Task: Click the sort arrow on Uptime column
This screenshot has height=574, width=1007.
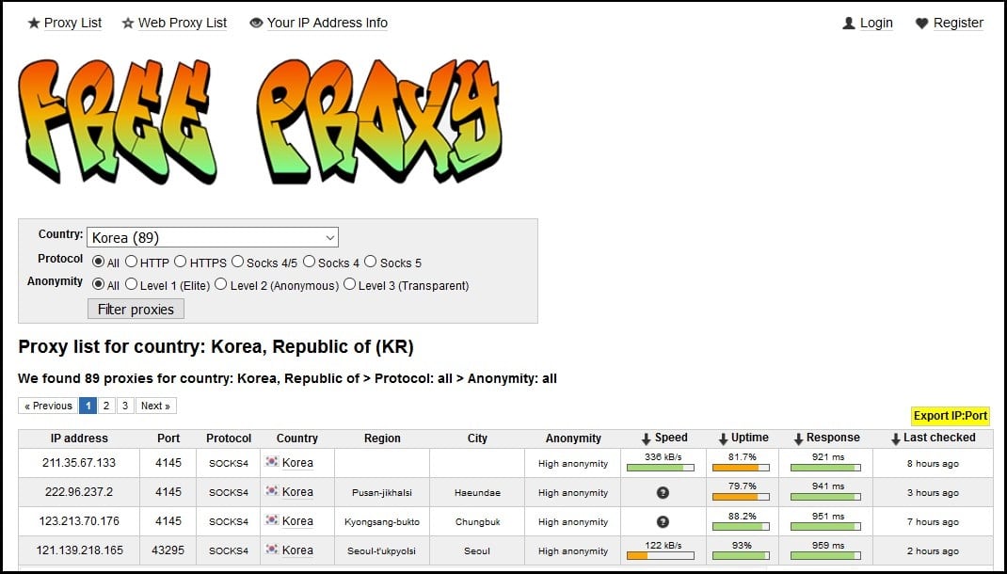Action: (x=723, y=439)
